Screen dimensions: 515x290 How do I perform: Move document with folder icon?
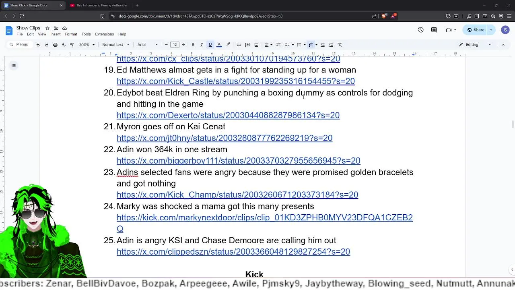(x=56, y=28)
